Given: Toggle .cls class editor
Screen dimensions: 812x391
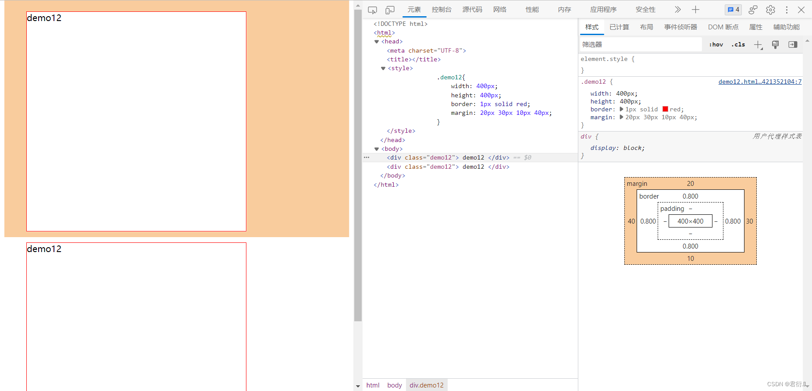Looking at the screenshot, I should pyautogui.click(x=738, y=45).
